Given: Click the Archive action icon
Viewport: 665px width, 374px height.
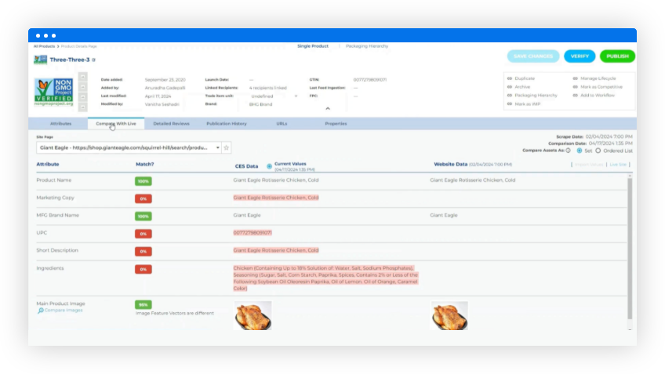Looking at the screenshot, I should pos(510,87).
